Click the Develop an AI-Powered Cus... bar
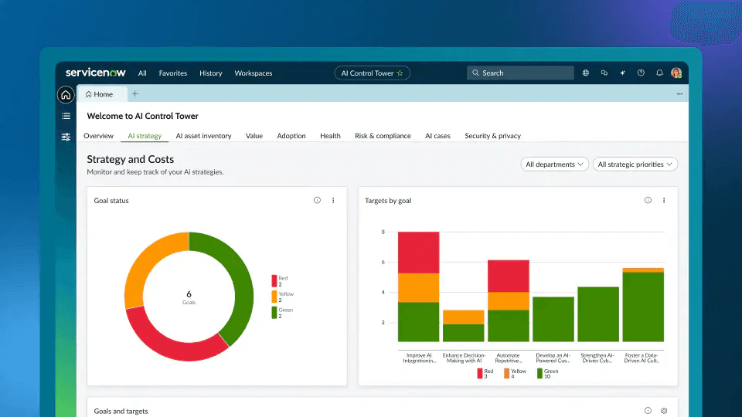 pyautogui.click(x=553, y=319)
